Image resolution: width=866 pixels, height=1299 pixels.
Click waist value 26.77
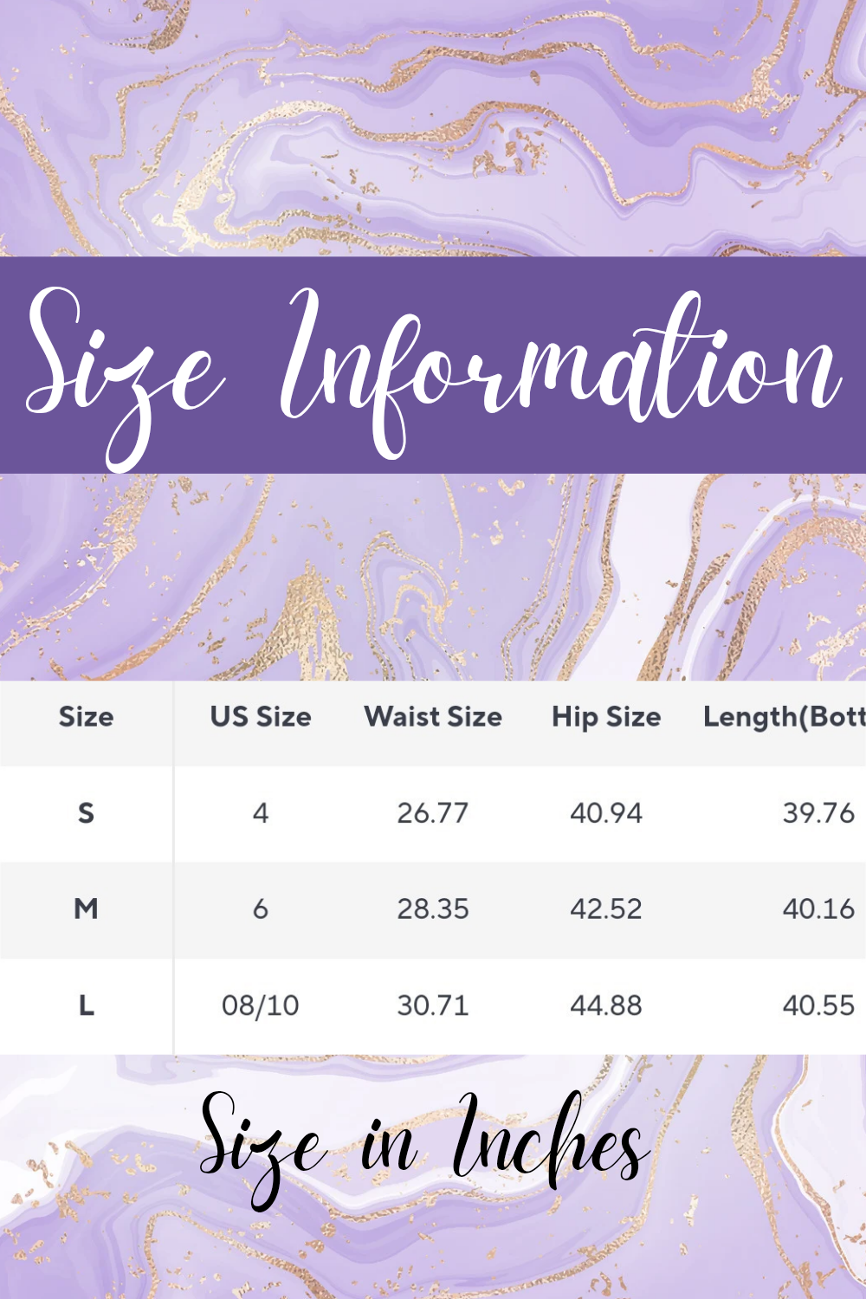click(433, 813)
